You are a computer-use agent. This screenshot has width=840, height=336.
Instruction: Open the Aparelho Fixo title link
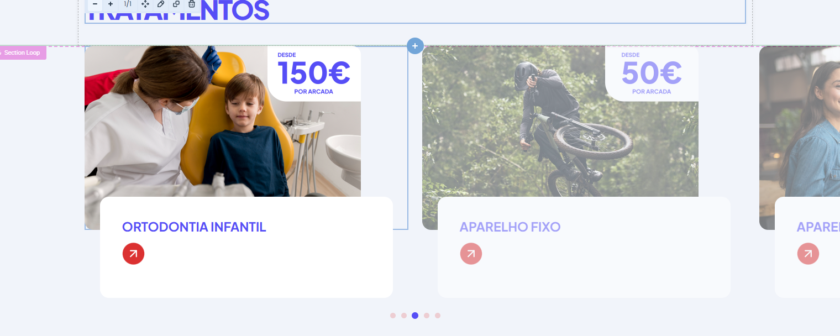point(510,227)
